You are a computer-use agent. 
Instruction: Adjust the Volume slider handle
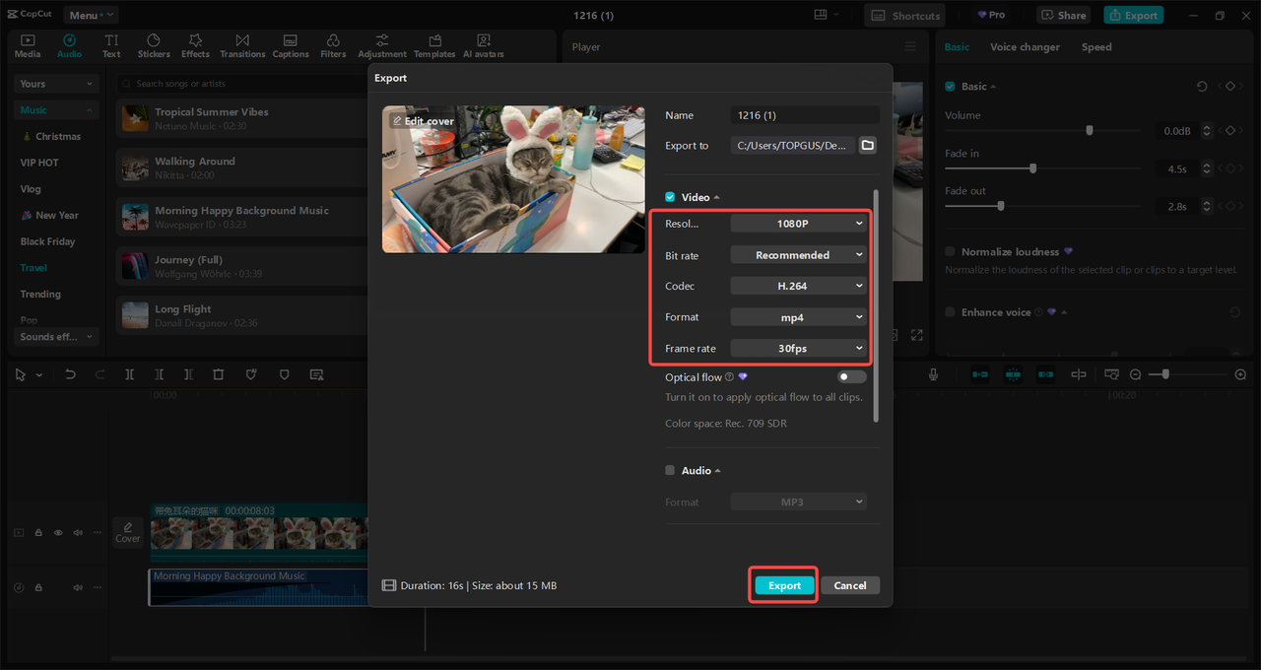point(1090,130)
